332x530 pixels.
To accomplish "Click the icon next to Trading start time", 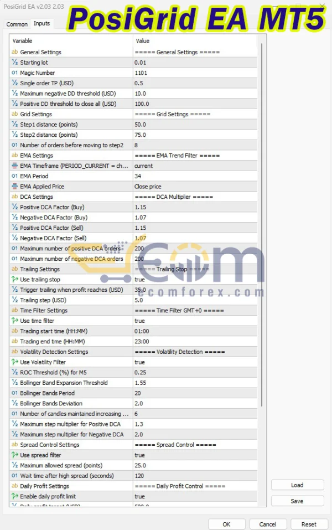I will coord(15,331).
